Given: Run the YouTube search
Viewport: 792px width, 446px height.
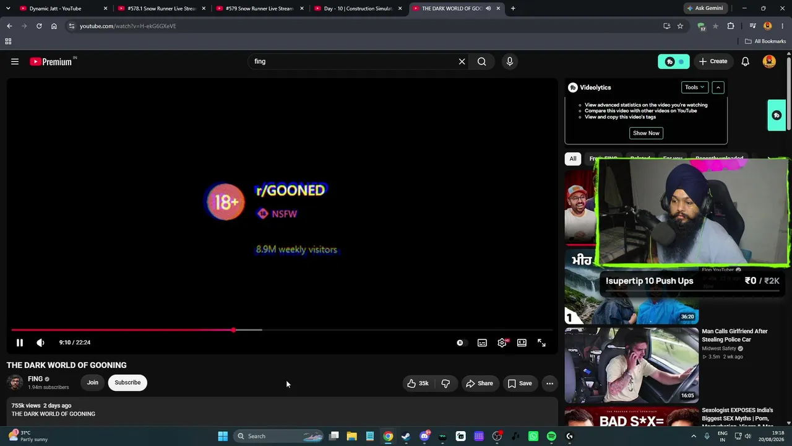Looking at the screenshot, I should 481,61.
